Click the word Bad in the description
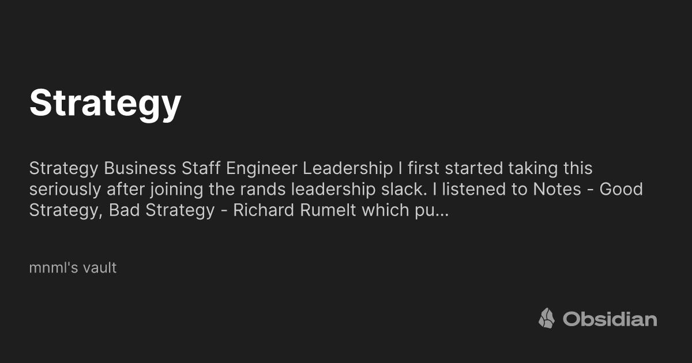 pyautogui.click(x=125, y=210)
